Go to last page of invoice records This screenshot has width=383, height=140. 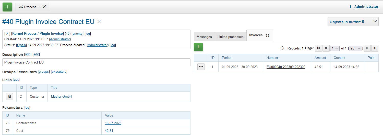pos(375,48)
